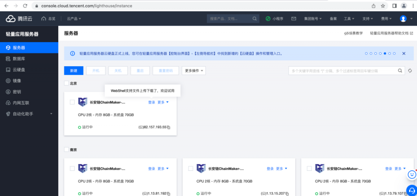Open the 小程序 mini program icon

268,19
